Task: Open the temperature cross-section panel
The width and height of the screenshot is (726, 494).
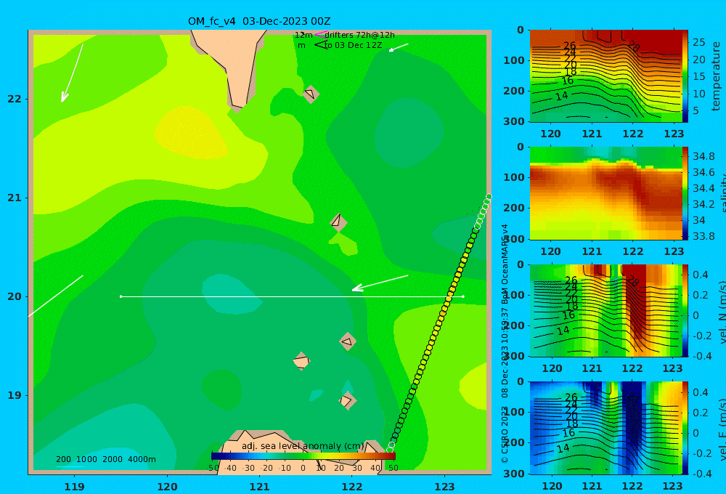Action: (605, 76)
